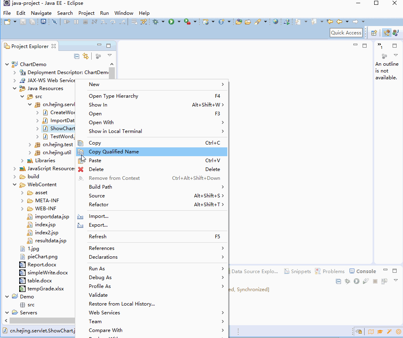This screenshot has height=338, width=403.
Task: Click the Open Task folder icon
Action: click(248, 22)
